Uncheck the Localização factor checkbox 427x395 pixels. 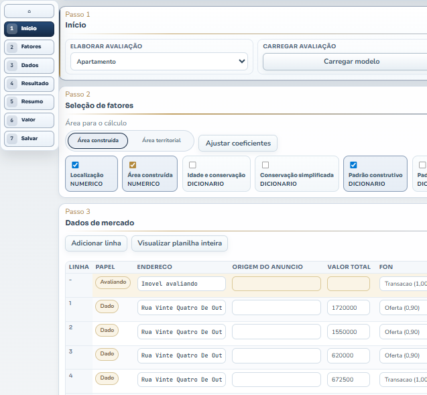click(x=75, y=165)
